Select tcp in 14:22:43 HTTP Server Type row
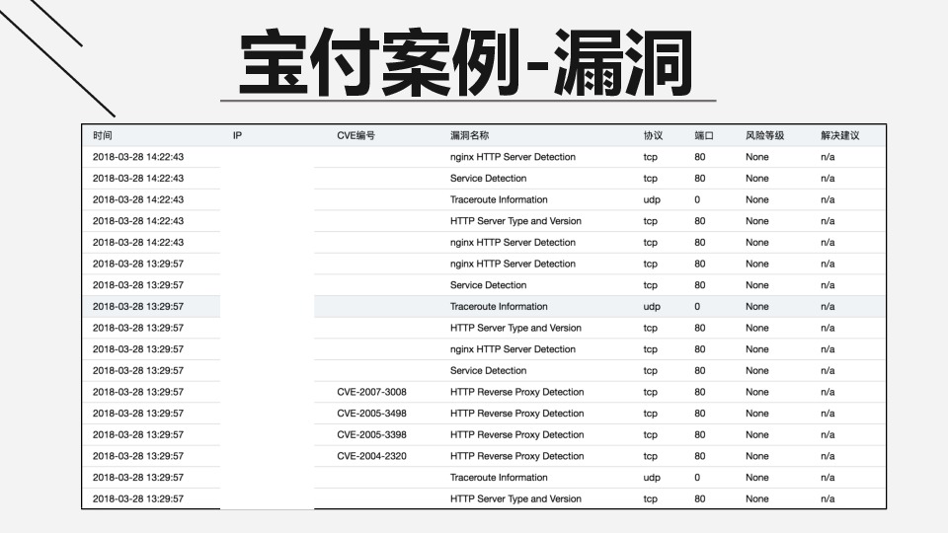The width and height of the screenshot is (948, 533). click(x=651, y=220)
